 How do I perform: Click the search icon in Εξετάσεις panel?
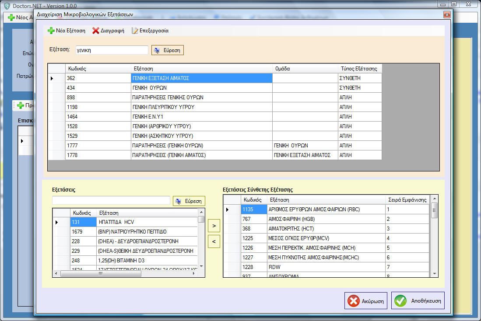tap(178, 201)
